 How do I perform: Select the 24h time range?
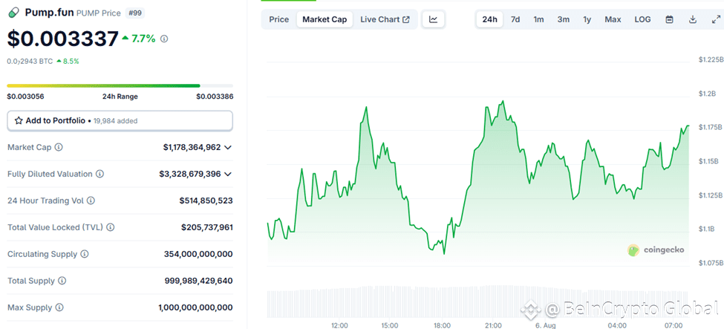coord(490,19)
